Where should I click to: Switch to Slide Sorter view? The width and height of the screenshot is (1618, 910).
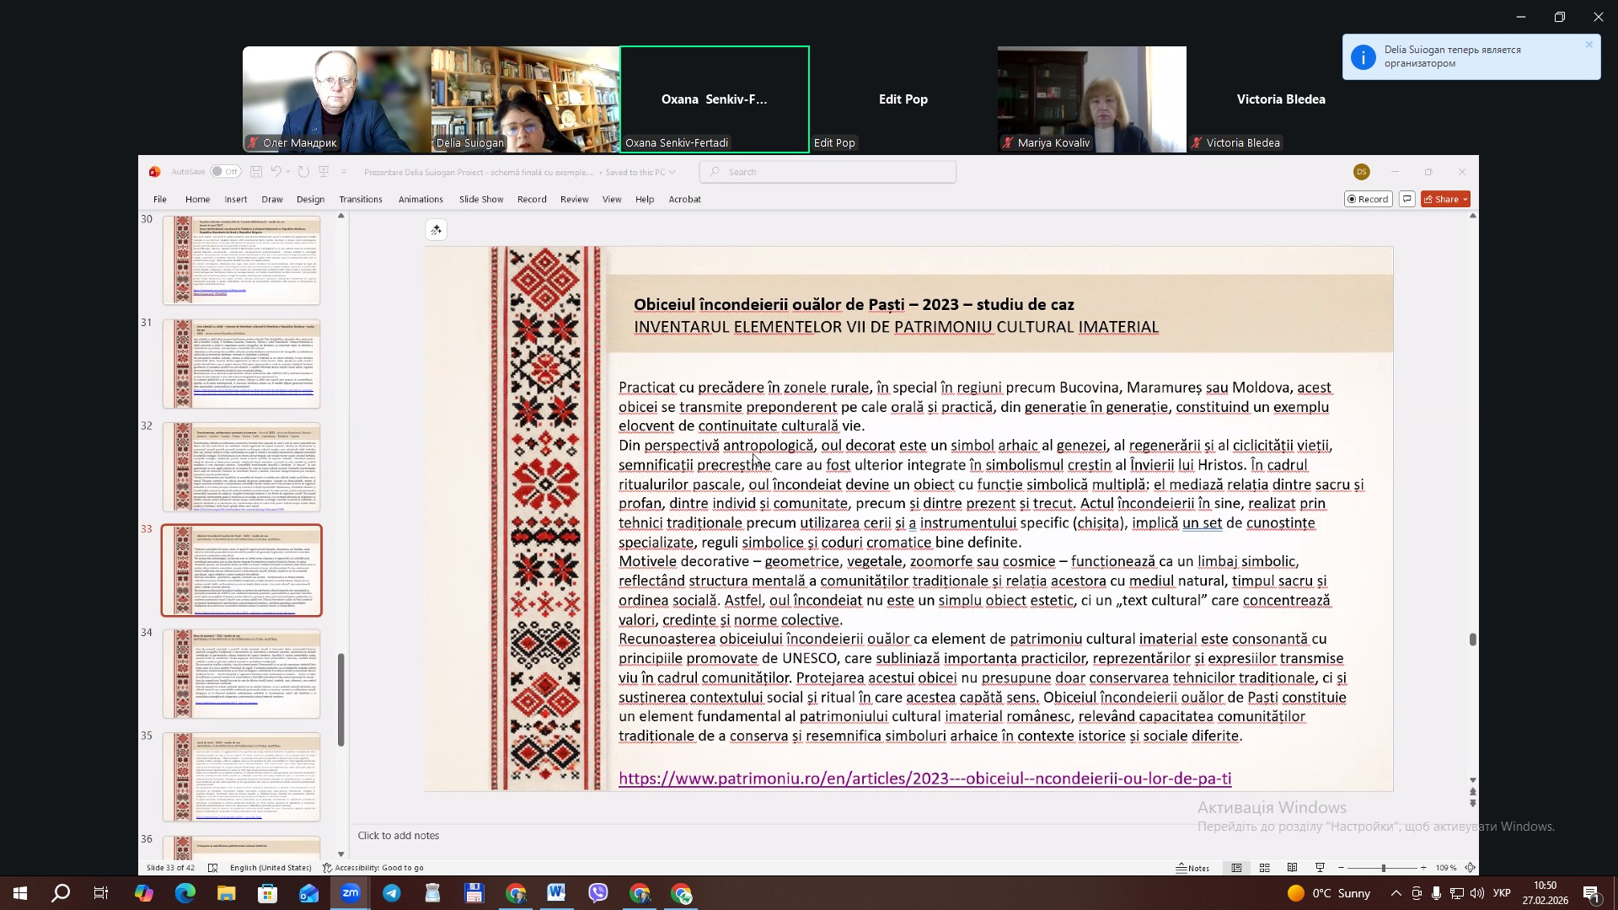(x=1264, y=868)
